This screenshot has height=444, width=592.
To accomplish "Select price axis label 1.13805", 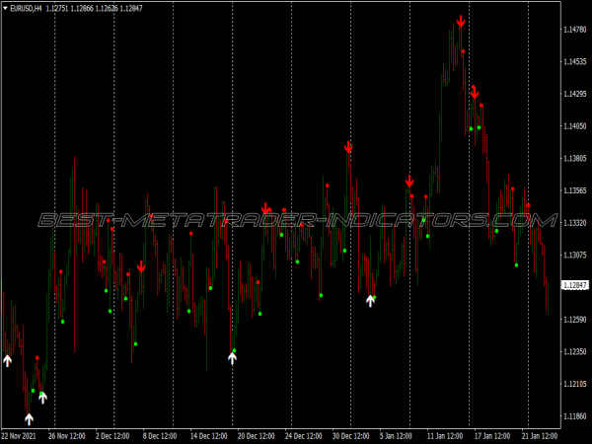I will 575,158.
